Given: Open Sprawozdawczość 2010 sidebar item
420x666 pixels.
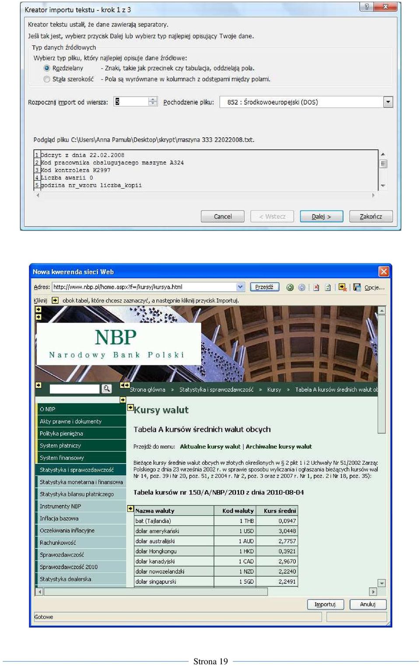Looking at the screenshot, I should click(x=81, y=567).
